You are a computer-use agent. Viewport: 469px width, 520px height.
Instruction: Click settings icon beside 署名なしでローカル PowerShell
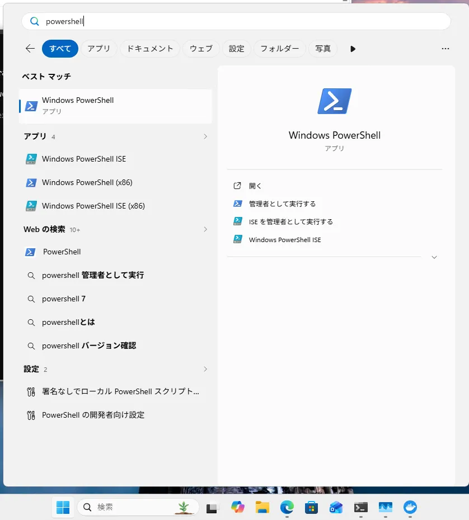(31, 392)
